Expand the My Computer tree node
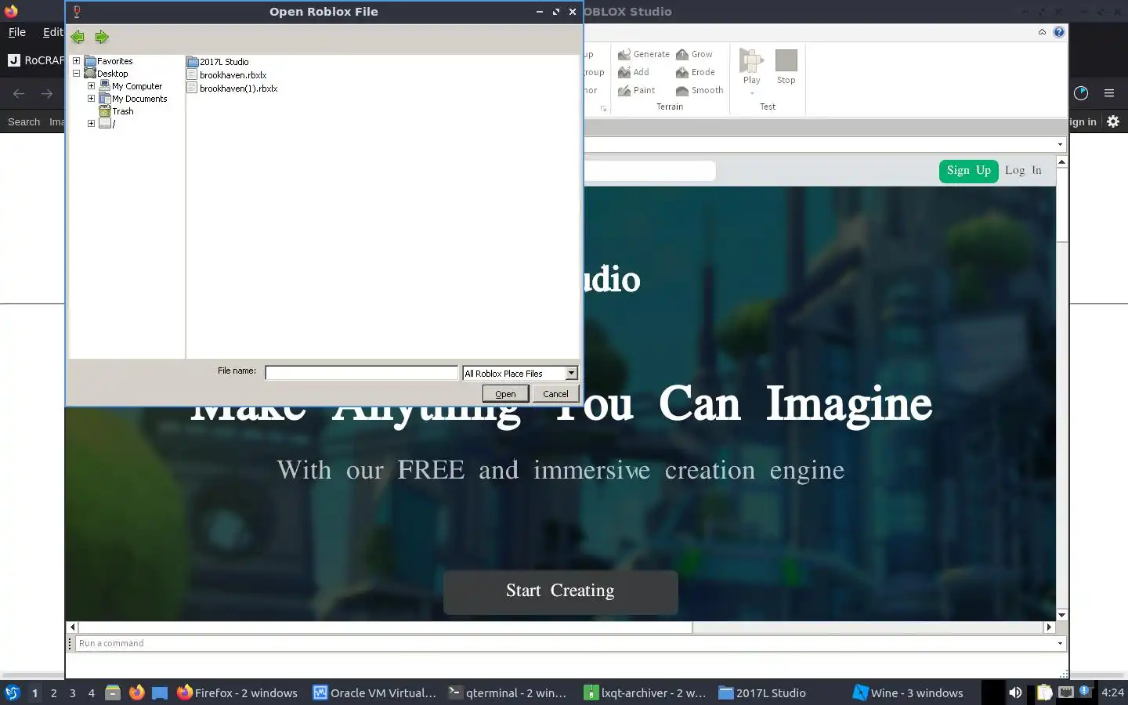 click(x=91, y=86)
